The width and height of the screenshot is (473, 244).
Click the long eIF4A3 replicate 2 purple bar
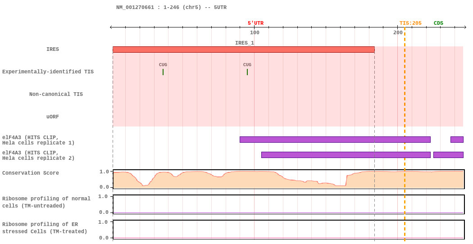click(x=346, y=155)
